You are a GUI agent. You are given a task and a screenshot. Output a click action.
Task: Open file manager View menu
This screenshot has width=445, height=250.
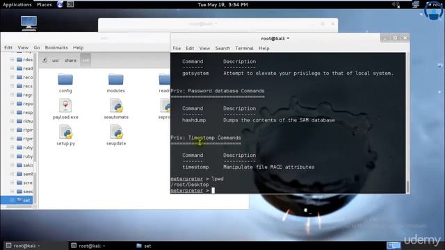(23, 48)
